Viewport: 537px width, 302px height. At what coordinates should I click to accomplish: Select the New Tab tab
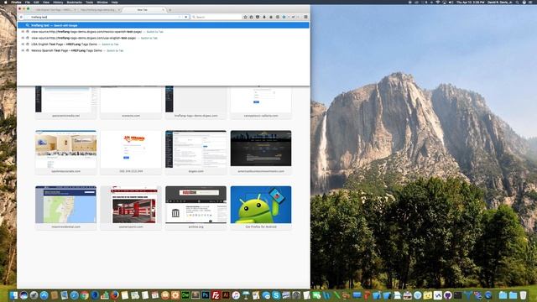point(143,10)
